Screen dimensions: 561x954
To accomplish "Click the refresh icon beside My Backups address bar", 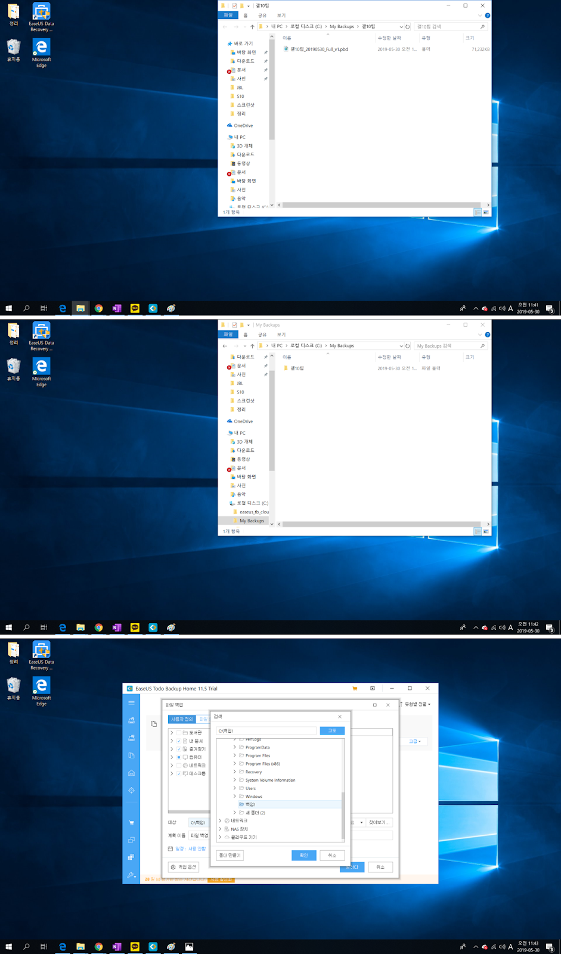I will coord(408,346).
